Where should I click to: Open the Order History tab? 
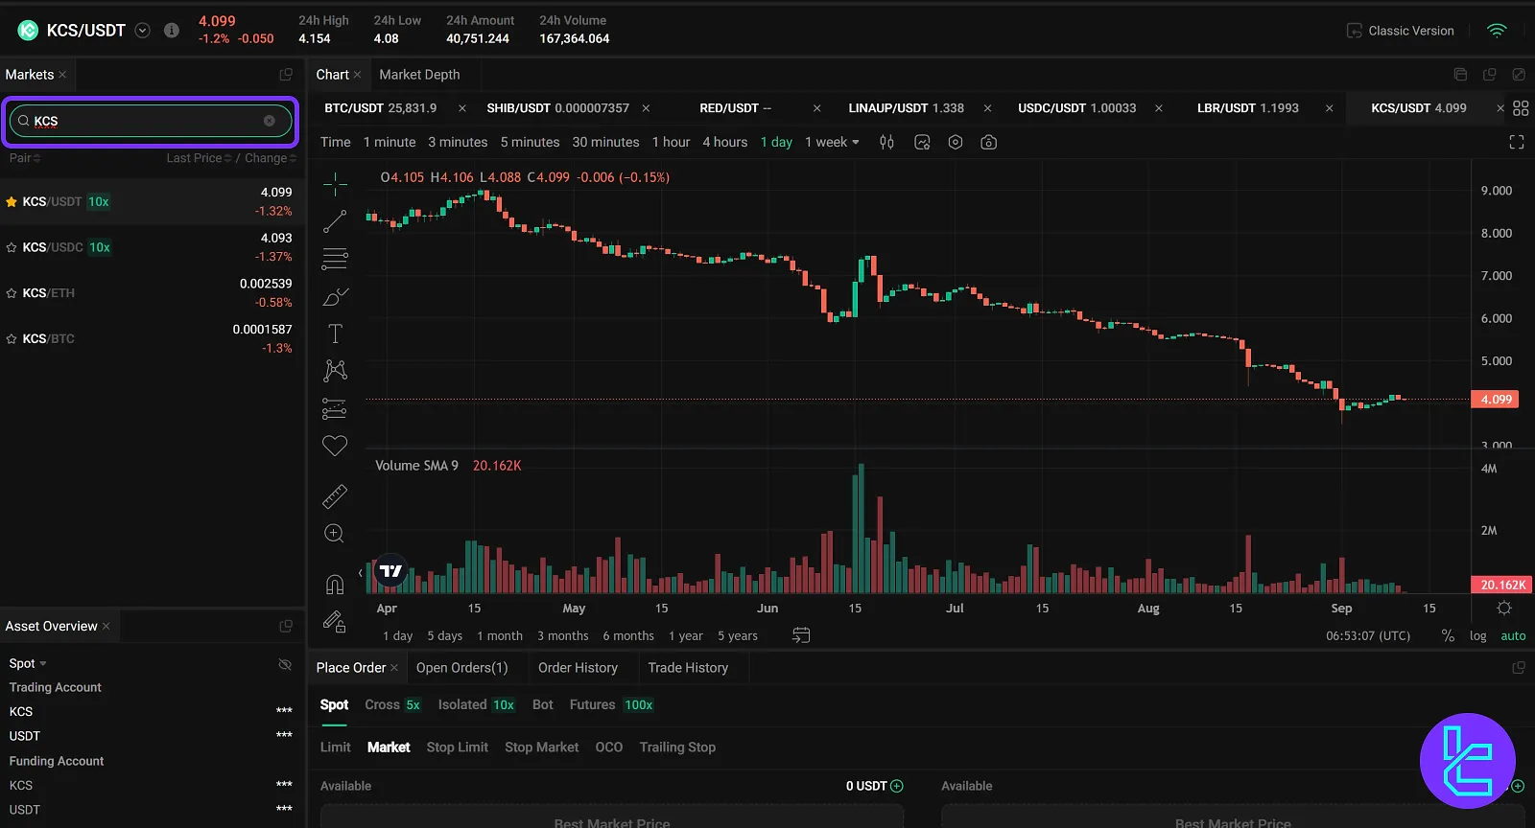pos(578,668)
